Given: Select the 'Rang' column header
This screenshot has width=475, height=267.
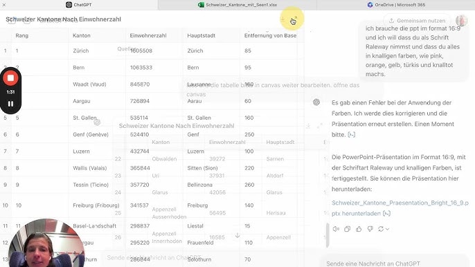Looking at the screenshot, I should [x=22, y=35].
